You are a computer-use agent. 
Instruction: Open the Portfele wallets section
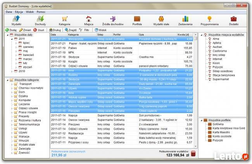coord(136,20)
